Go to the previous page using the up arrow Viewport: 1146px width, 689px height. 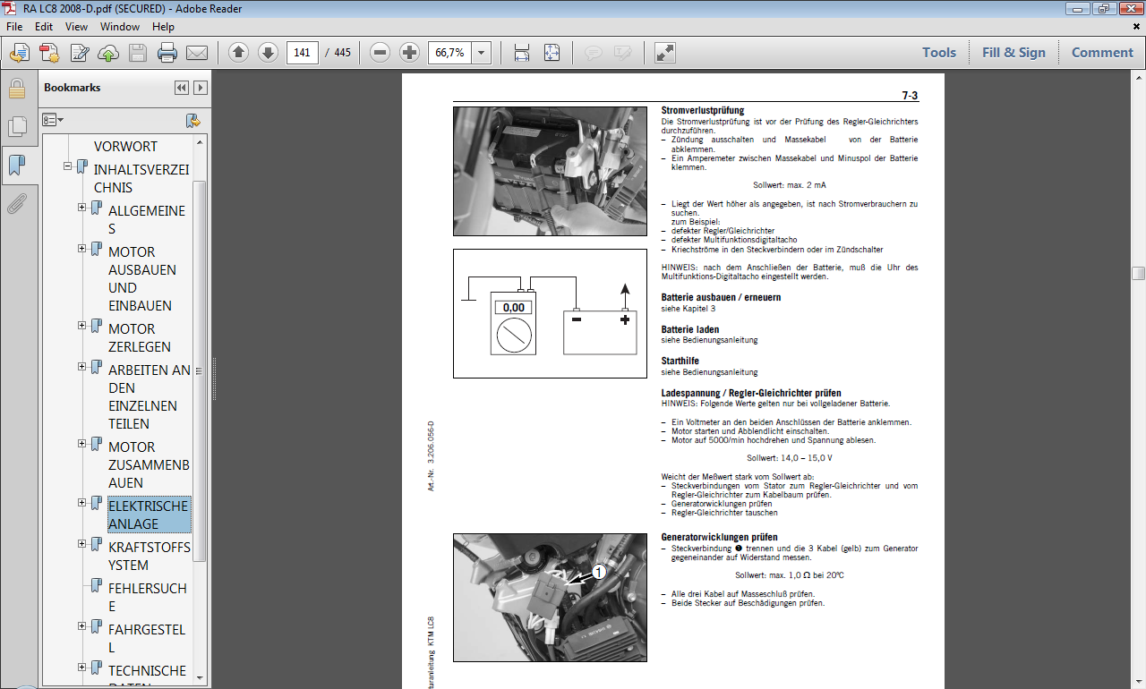pyautogui.click(x=238, y=53)
